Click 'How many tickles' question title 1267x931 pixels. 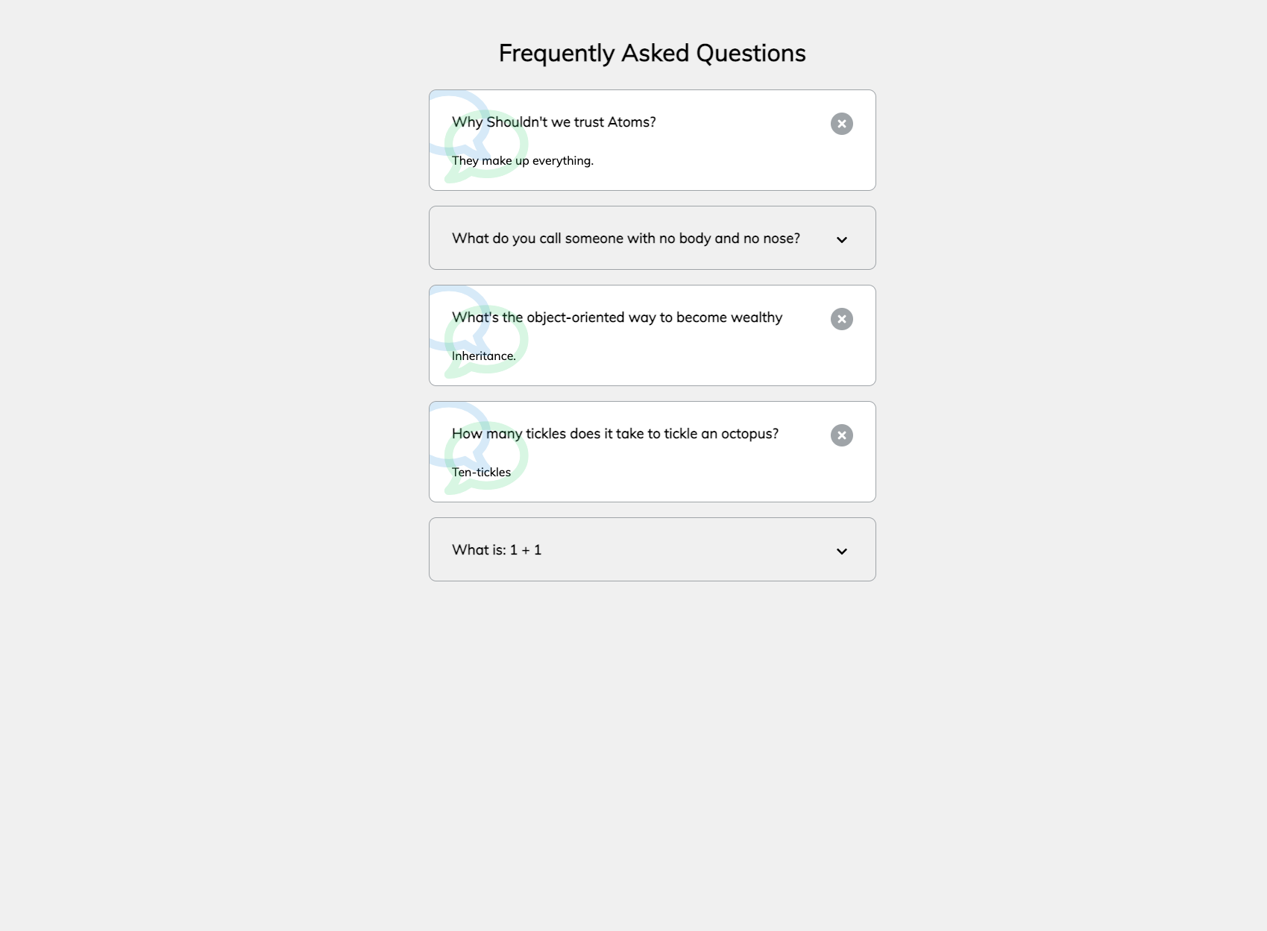click(615, 434)
